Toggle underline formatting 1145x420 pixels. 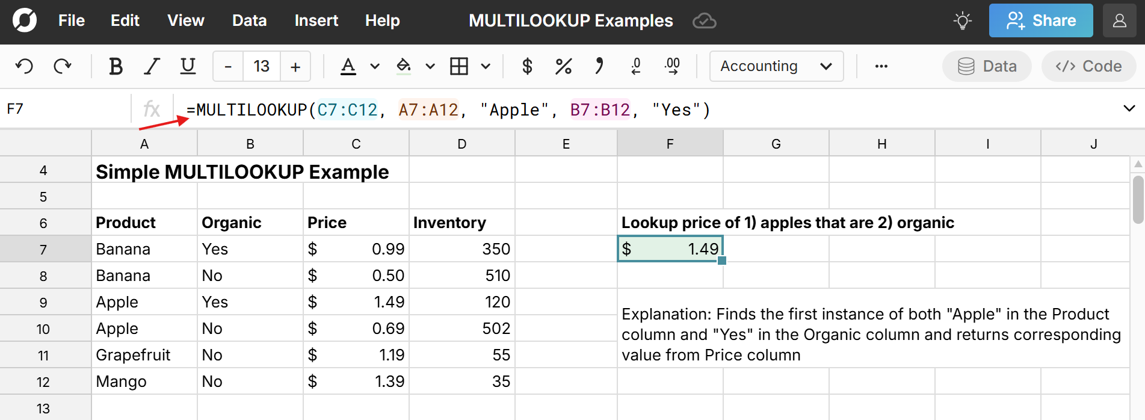[x=188, y=66]
